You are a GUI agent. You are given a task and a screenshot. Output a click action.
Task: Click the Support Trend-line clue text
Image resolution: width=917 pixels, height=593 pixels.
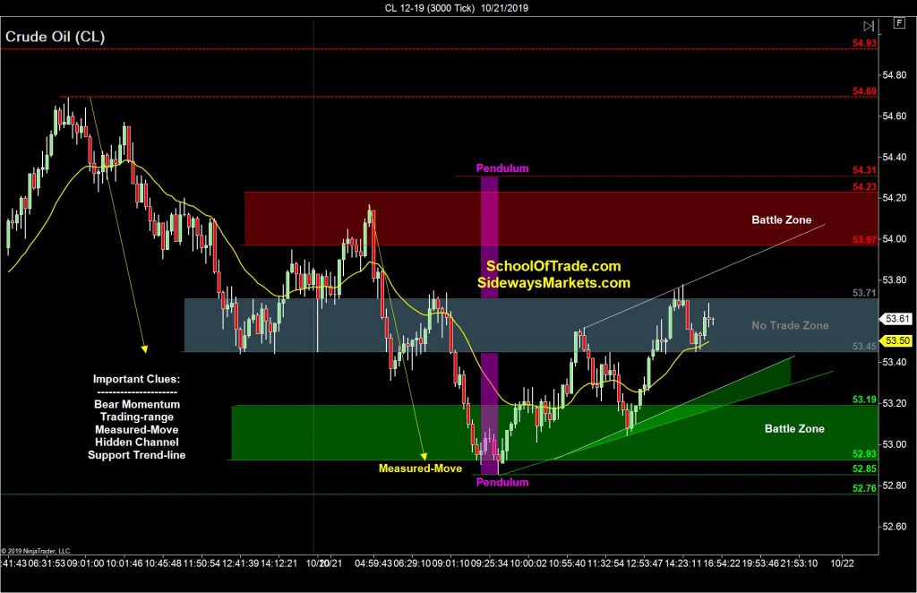[137, 455]
